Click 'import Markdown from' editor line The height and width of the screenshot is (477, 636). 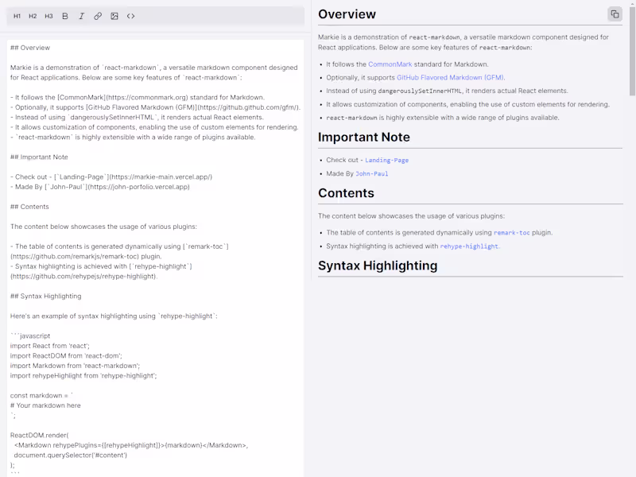75,366
